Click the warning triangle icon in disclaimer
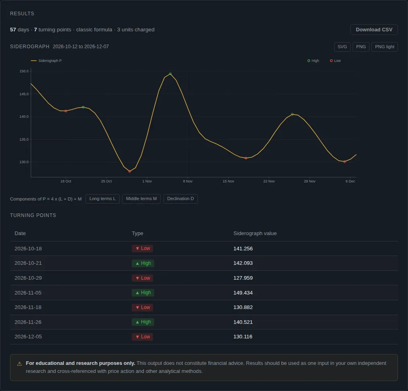 19,364
